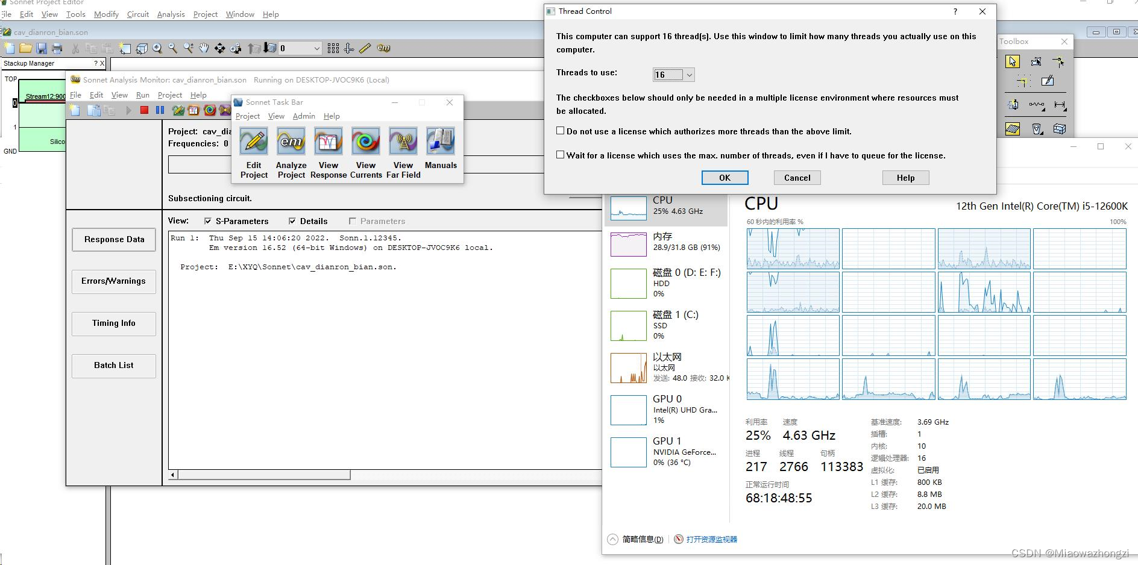Open the Analysis menu in Project Editor
The width and height of the screenshot is (1138, 565).
[x=171, y=14]
